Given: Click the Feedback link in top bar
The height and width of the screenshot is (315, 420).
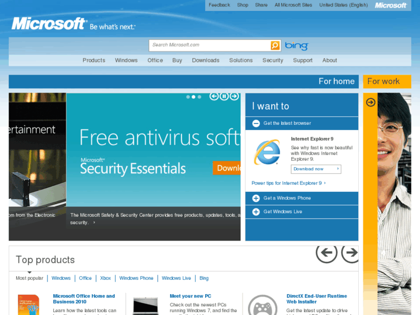Looking at the screenshot, I should click(x=220, y=5).
